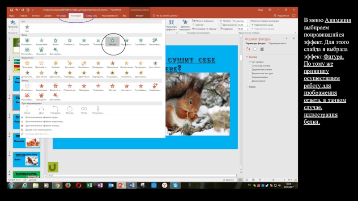Apply the Дуги motion path
The width and height of the screenshot is (358, 201).
[41, 109]
